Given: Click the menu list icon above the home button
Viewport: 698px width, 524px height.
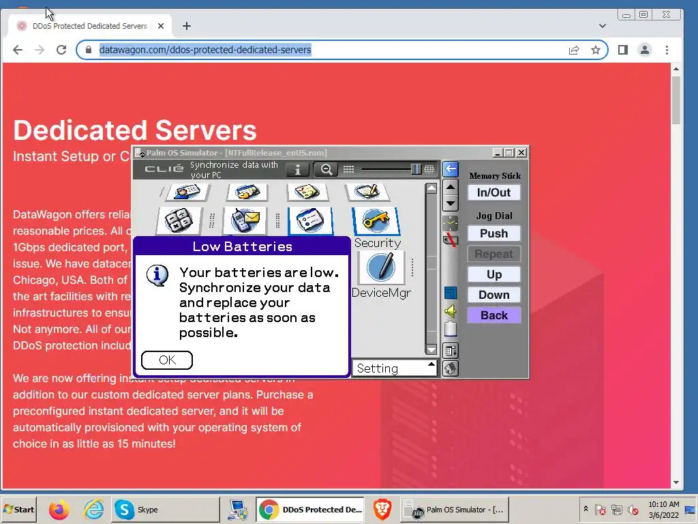Looking at the screenshot, I should pyautogui.click(x=451, y=351).
